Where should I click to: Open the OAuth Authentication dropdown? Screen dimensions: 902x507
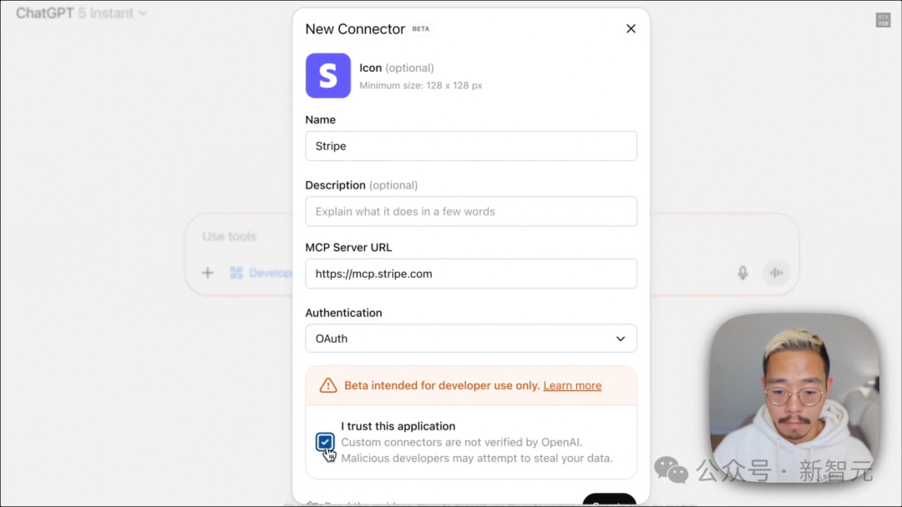pyautogui.click(x=471, y=339)
